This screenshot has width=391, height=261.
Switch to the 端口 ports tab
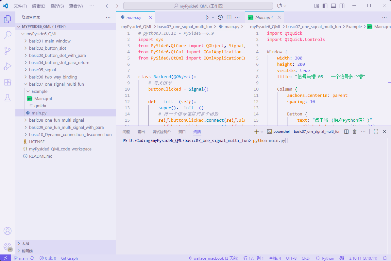(x=182, y=132)
